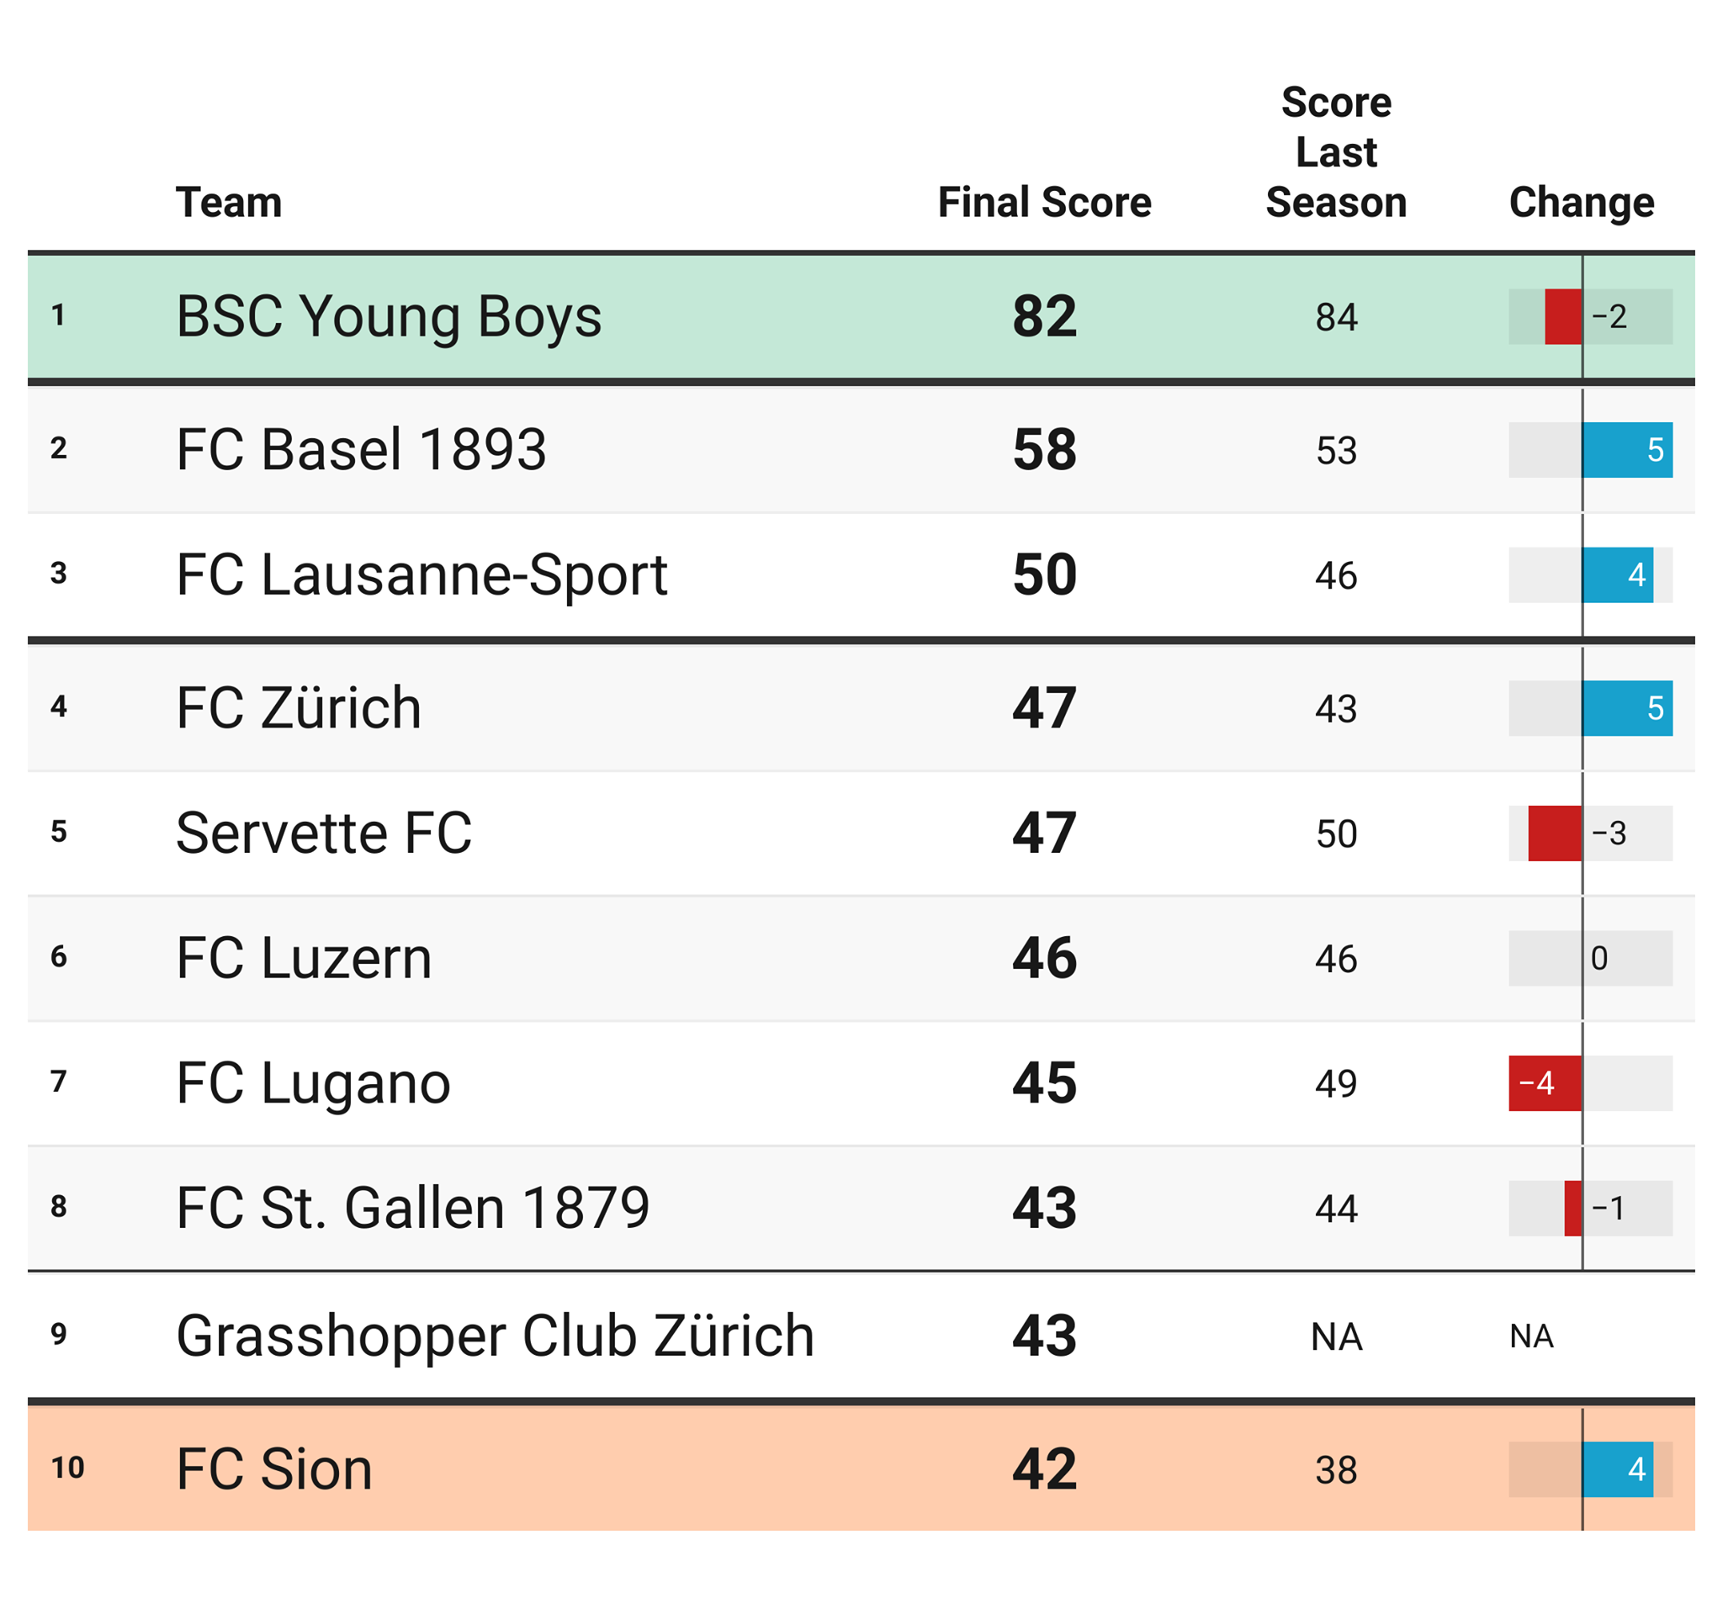The height and width of the screenshot is (1614, 1723).
Task: Select Grasshopper Club Zürich team name
Action: pos(495,1336)
